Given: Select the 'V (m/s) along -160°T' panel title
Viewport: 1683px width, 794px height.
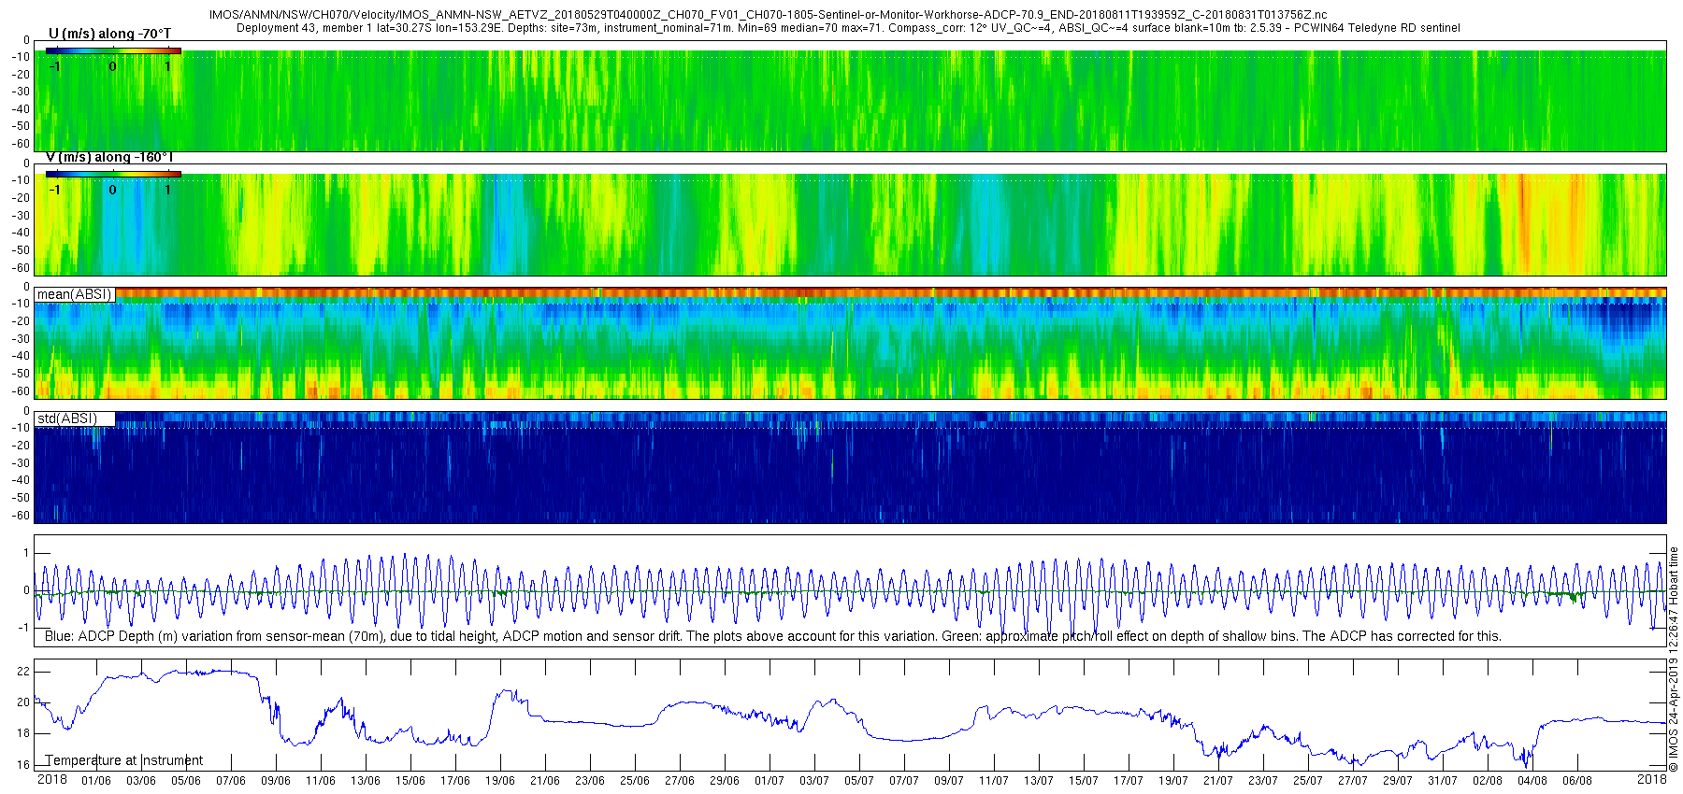Looking at the screenshot, I should pyautogui.click(x=109, y=157).
